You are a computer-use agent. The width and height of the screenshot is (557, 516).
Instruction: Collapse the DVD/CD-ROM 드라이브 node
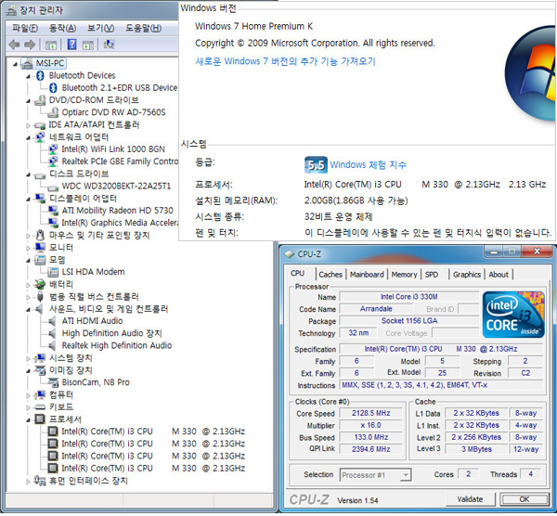[29, 101]
